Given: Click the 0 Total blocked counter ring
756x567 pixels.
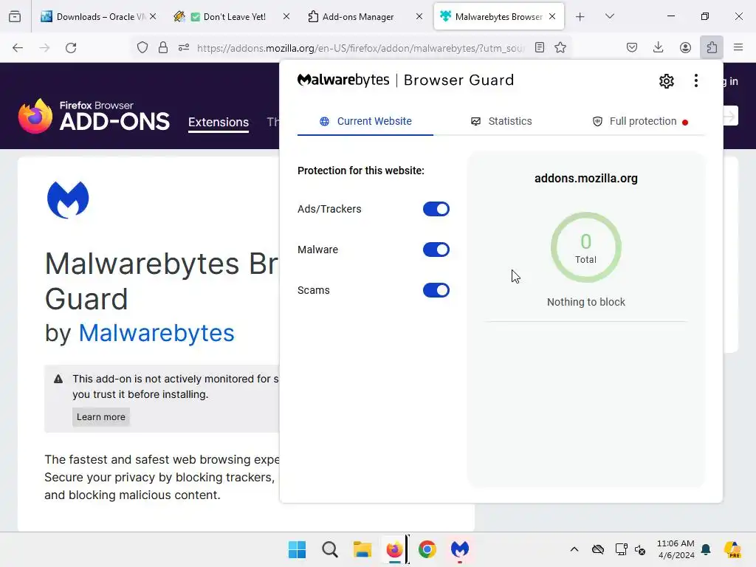Looking at the screenshot, I should [585, 247].
